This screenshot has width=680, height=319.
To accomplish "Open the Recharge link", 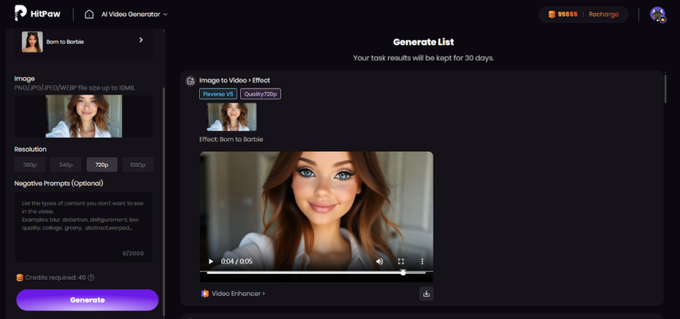I will [604, 14].
